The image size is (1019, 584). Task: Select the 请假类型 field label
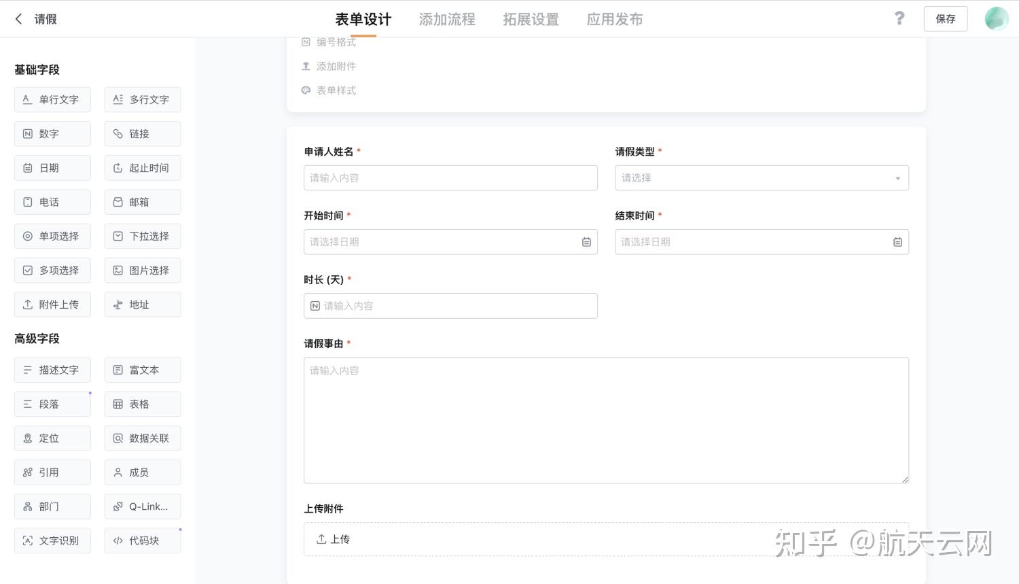pos(635,152)
